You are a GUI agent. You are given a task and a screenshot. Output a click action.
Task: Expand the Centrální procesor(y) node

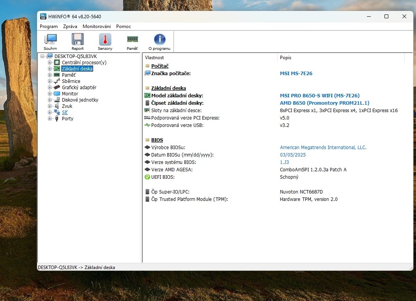(x=50, y=63)
